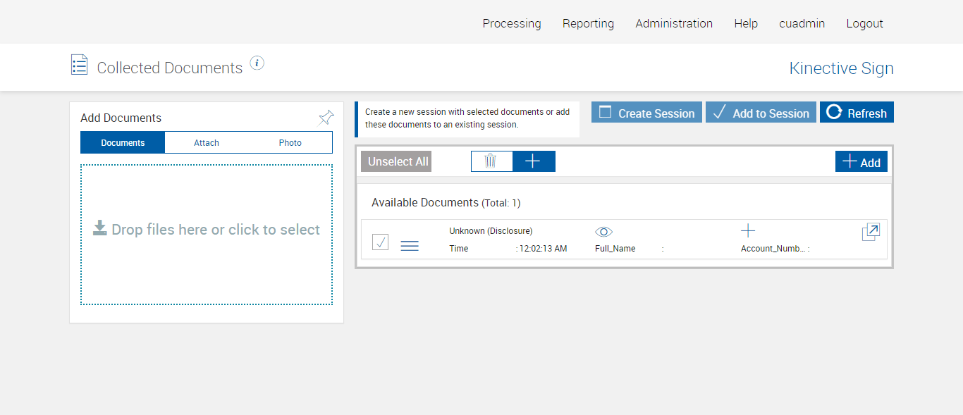Click the info icon beside Collected Documents
Screen dimensions: 963x415
pos(257,63)
